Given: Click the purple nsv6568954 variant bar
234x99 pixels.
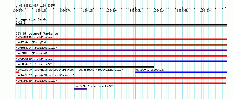Looking at the screenshot, I should (121, 50).
